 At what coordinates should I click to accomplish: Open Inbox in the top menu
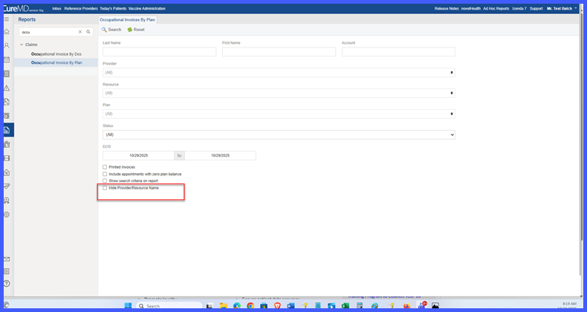click(57, 8)
